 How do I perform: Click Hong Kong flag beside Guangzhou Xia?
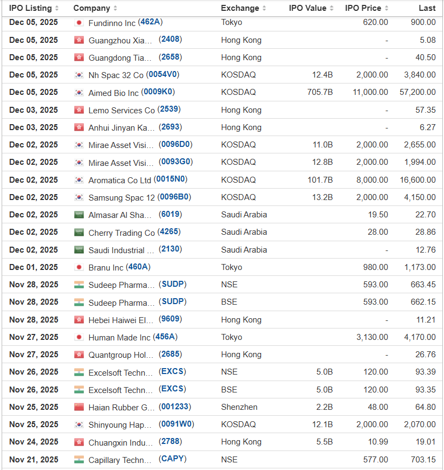click(79, 40)
